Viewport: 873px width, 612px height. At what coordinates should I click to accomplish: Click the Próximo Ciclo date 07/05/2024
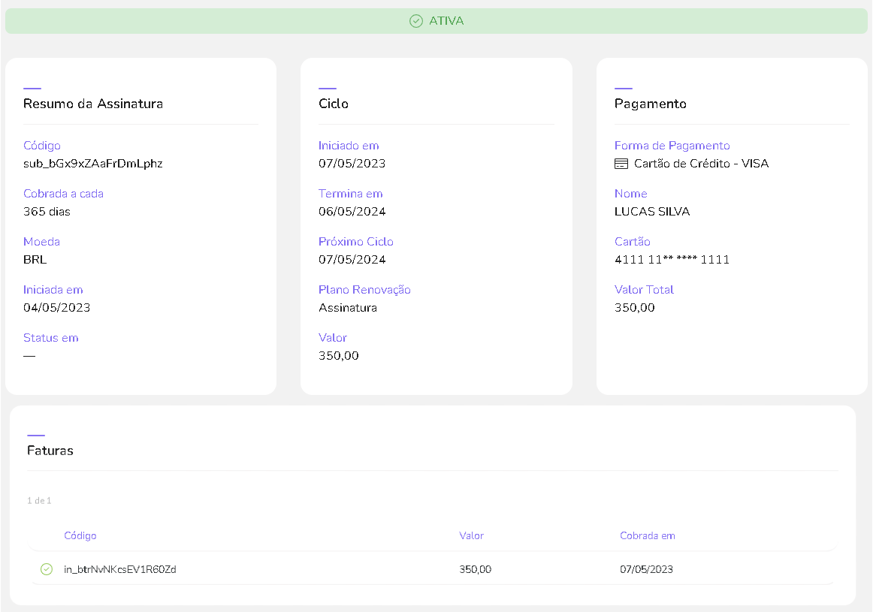point(352,260)
